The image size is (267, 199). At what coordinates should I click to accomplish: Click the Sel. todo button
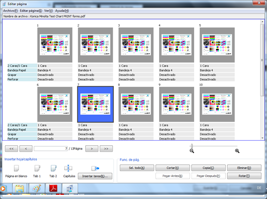(137, 168)
